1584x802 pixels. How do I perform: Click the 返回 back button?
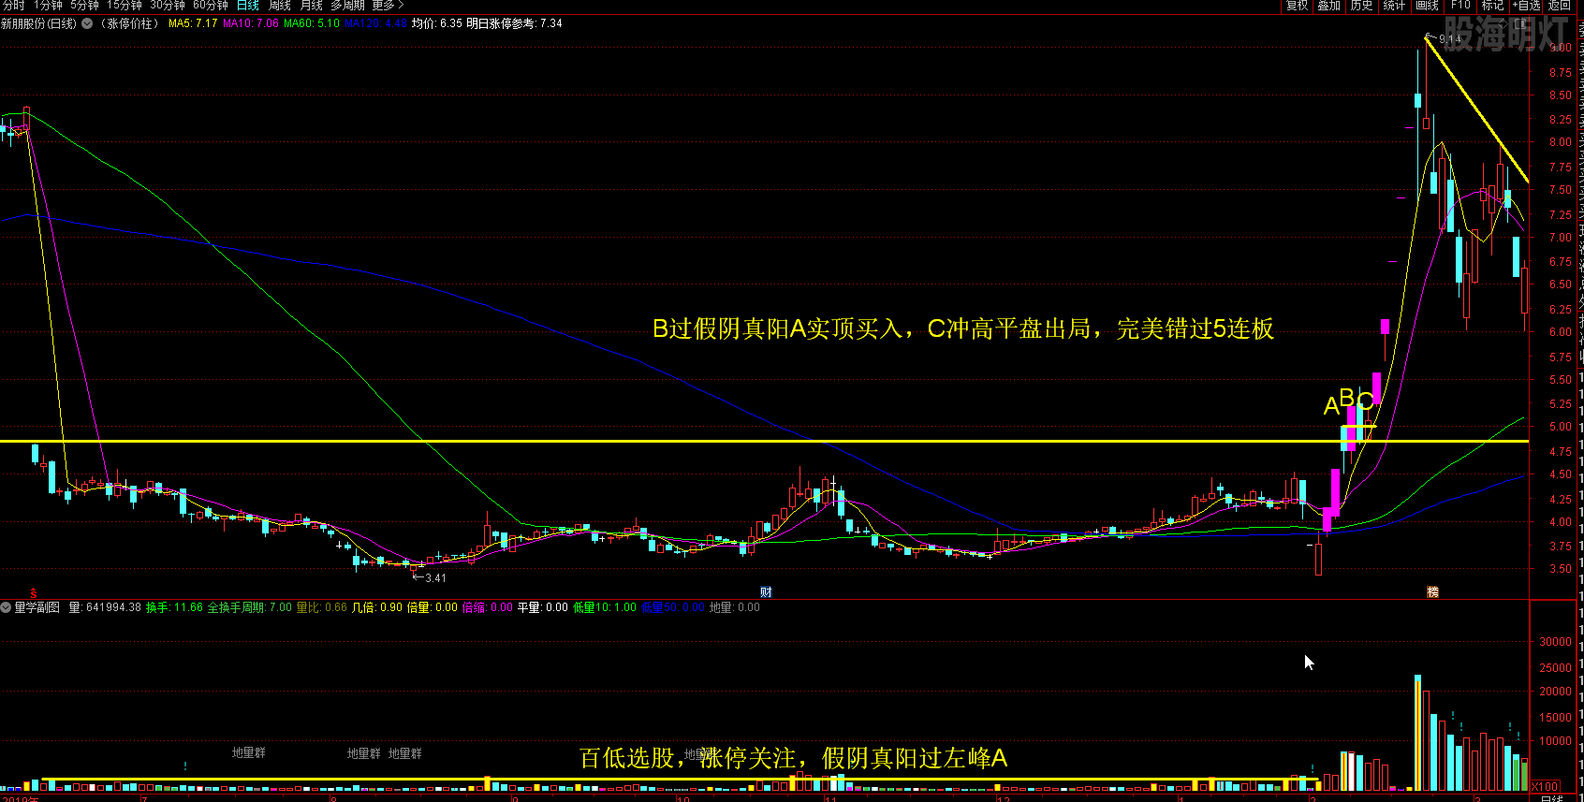(x=1560, y=6)
